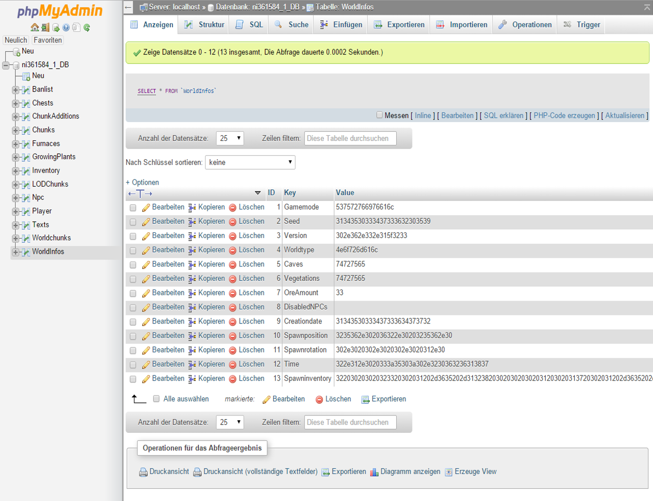Switch to the Struktur tab
The width and height of the screenshot is (653, 501).
204,24
